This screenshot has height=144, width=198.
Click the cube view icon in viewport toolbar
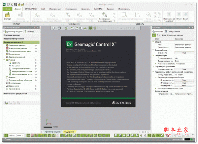coord(59,28)
